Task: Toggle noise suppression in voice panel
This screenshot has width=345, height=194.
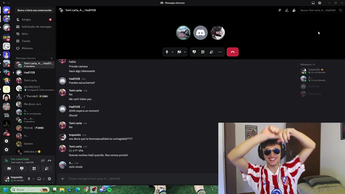Action: [43, 161]
